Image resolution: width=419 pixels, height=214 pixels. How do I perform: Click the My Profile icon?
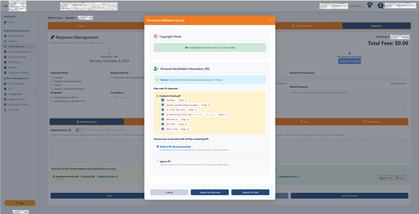click(x=5, y=110)
